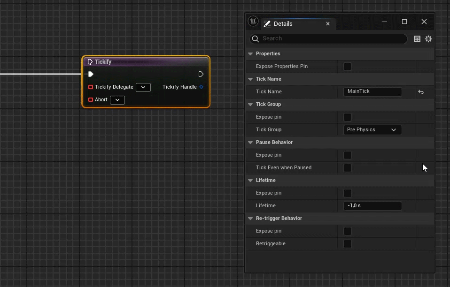450x287 pixels.
Task: Check the Retriggeable checkbox
Action: pos(348,244)
